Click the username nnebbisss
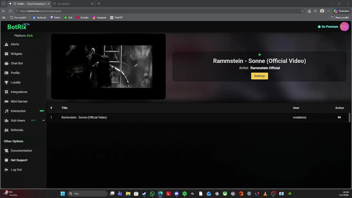Screen dimensions: 352x198 click(299, 117)
